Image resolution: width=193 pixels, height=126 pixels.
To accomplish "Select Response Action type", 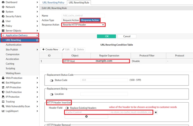I will [x=90, y=20].
